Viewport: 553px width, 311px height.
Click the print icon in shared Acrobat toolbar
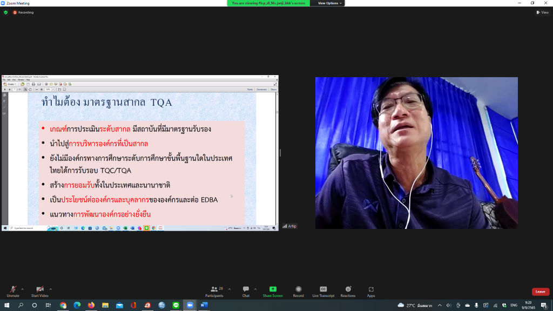[33, 84]
